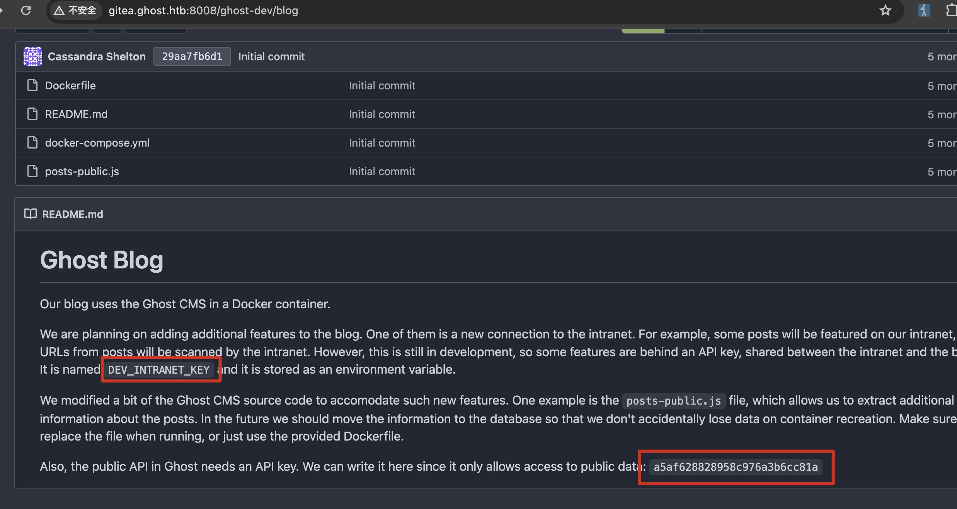Viewport: 957px width, 509px height.
Task: Click the browser address bar URL
Action: tap(203, 10)
